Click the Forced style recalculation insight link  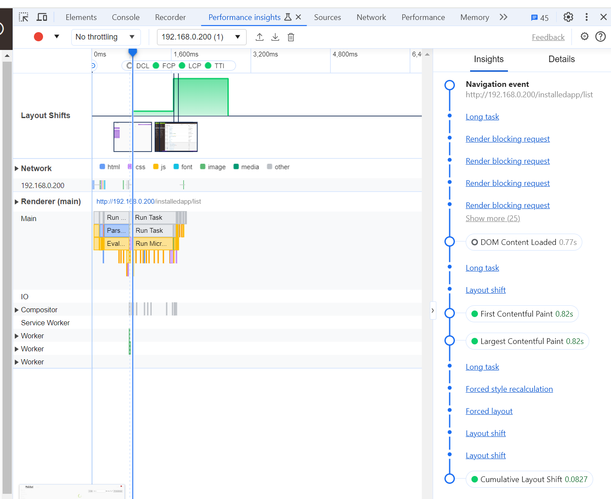pyautogui.click(x=509, y=389)
